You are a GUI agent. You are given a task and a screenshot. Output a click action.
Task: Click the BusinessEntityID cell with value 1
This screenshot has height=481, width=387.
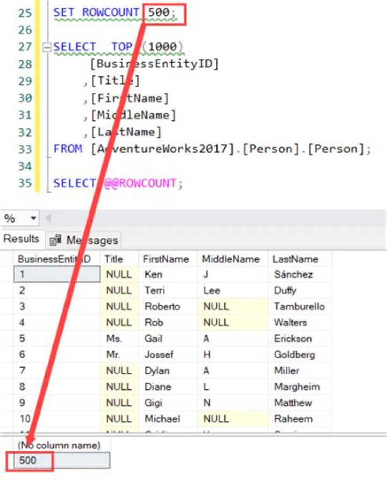(57, 274)
